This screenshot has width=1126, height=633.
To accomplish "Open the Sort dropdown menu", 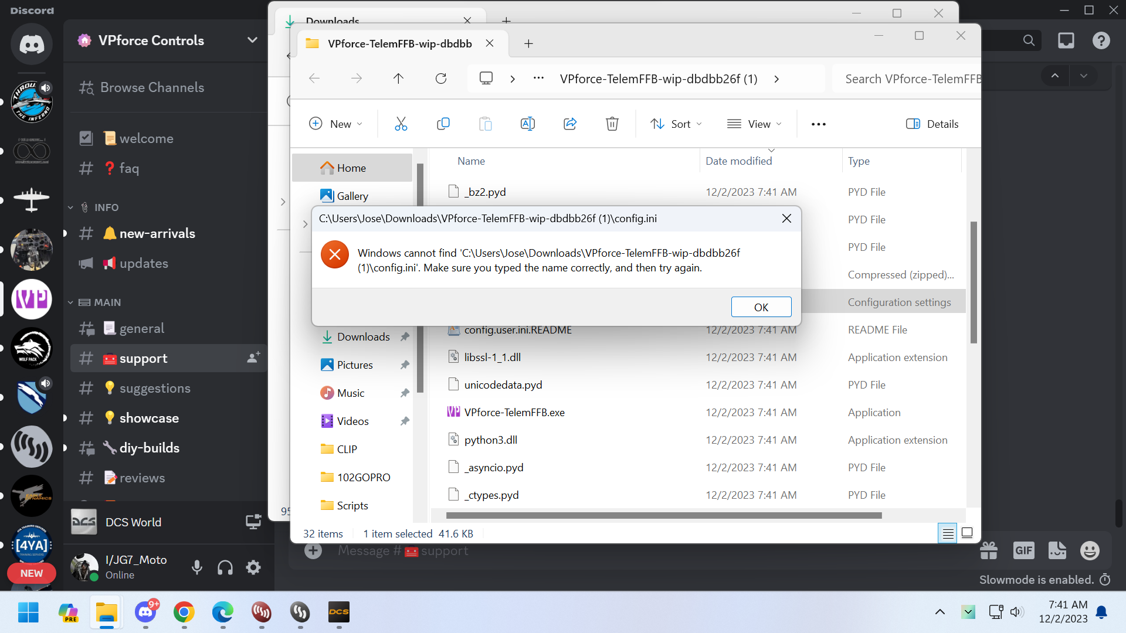I will [x=676, y=124].
